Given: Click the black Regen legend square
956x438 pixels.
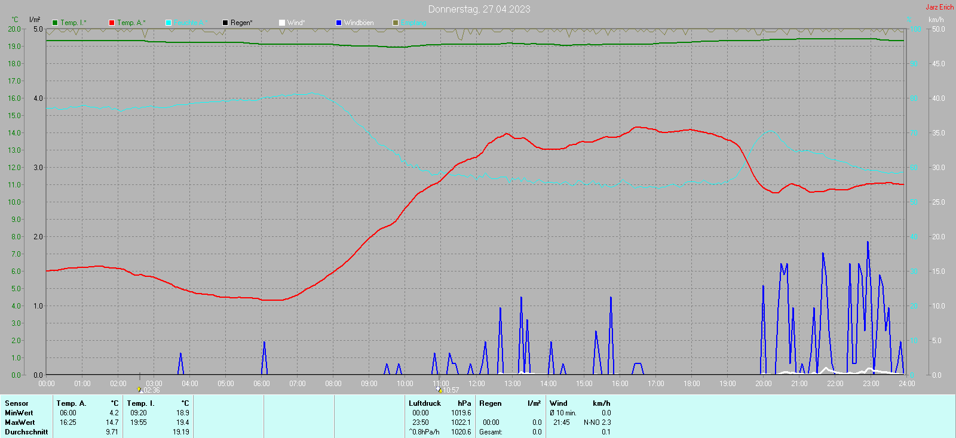Looking at the screenshot, I should tap(225, 23).
